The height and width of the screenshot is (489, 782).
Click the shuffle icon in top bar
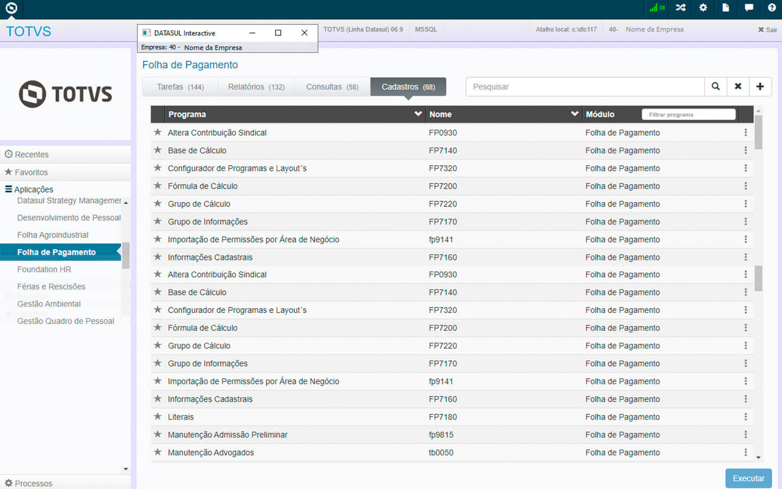[680, 8]
